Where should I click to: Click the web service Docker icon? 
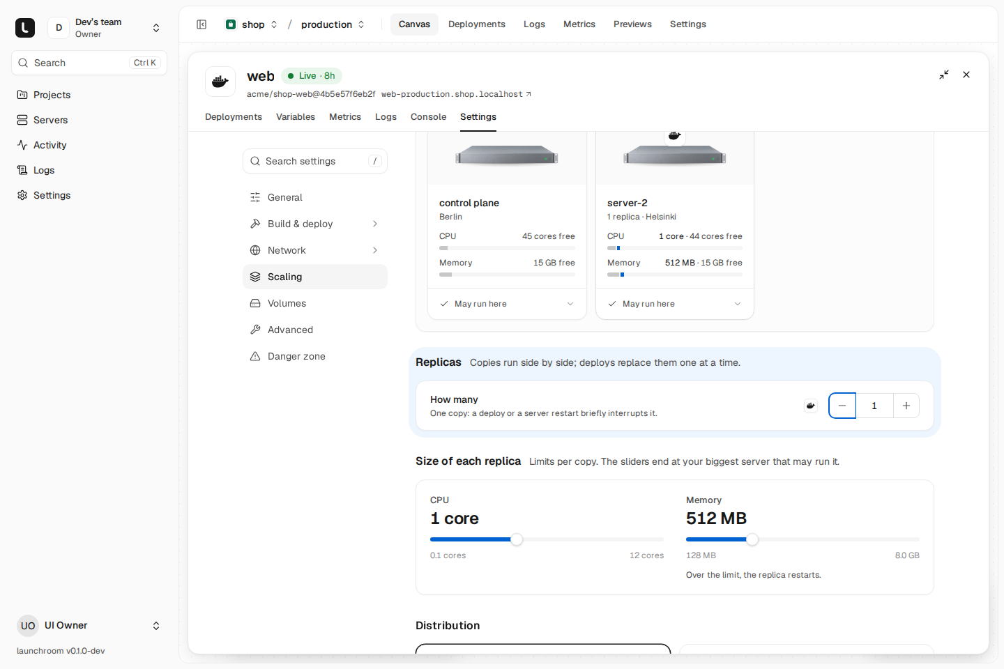point(220,82)
